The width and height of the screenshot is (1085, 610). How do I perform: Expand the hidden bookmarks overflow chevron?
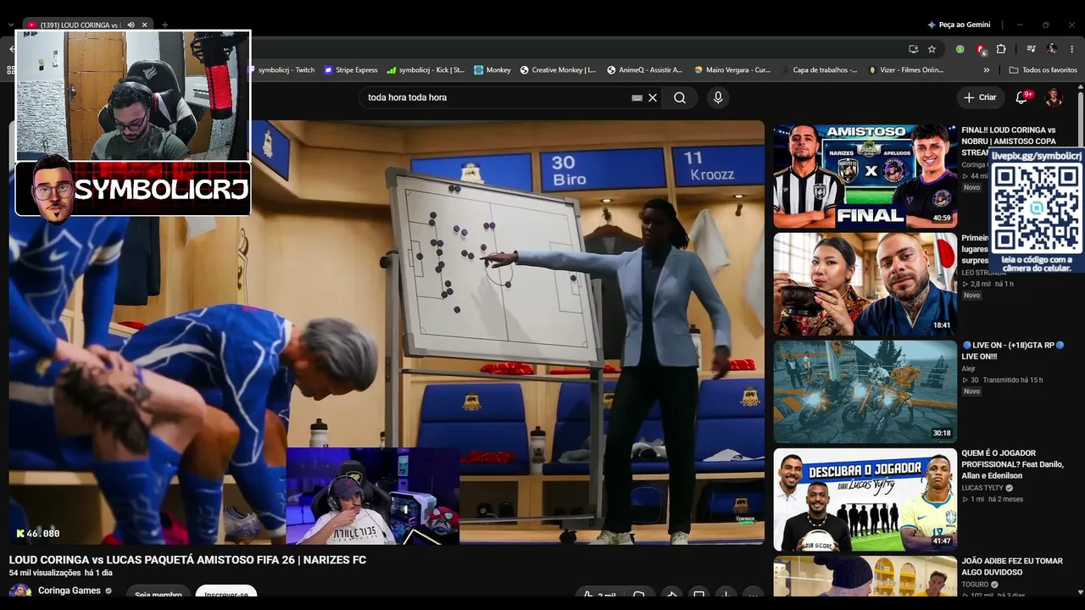986,70
